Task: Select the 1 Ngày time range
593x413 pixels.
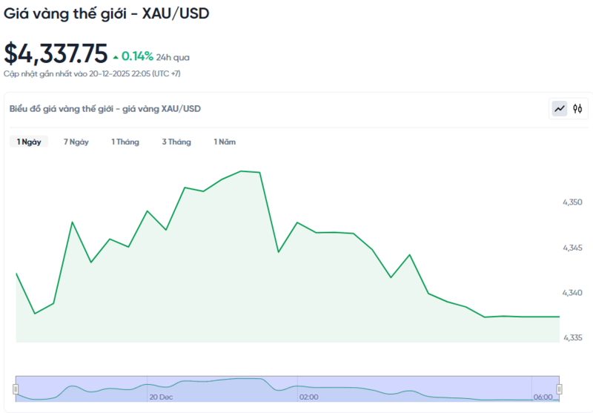Action: click(x=29, y=142)
